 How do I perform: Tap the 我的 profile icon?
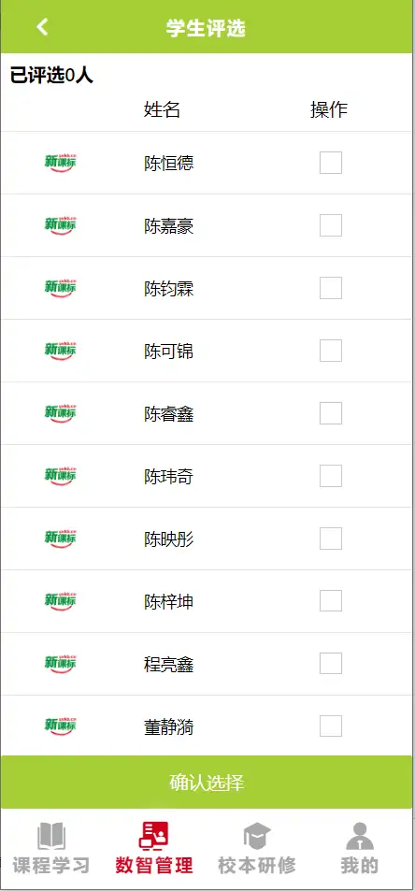tap(360, 837)
